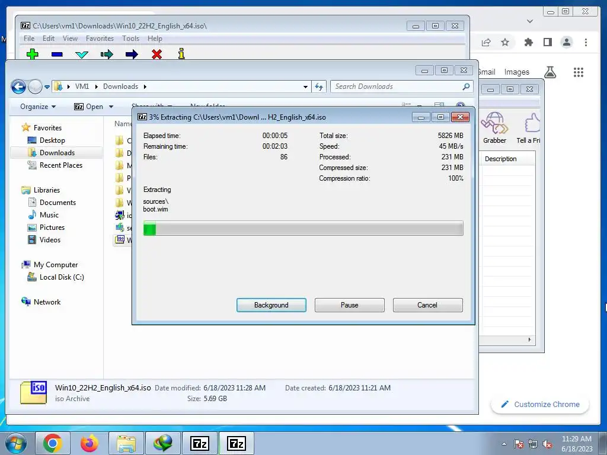Open the Windows Start button
Screen dimensions: 607x455
pyautogui.click(x=15, y=443)
